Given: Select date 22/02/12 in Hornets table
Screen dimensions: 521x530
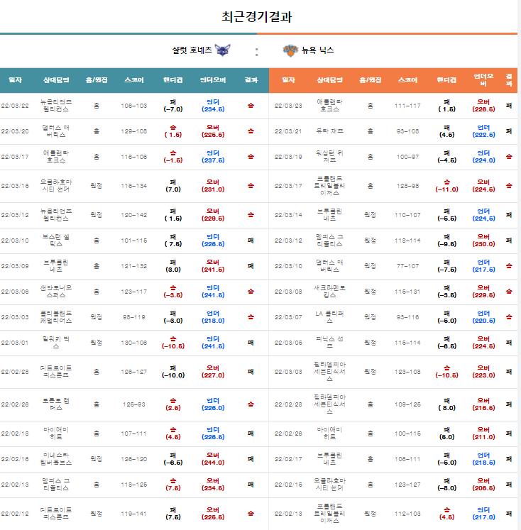Looking at the screenshot, I should [15, 514].
